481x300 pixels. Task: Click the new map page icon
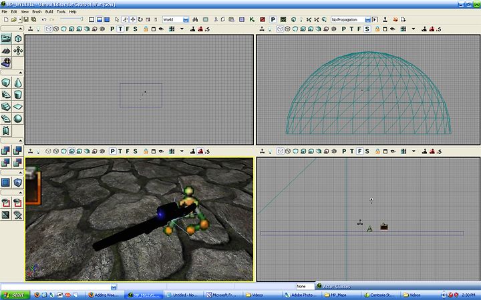tap(6, 19)
